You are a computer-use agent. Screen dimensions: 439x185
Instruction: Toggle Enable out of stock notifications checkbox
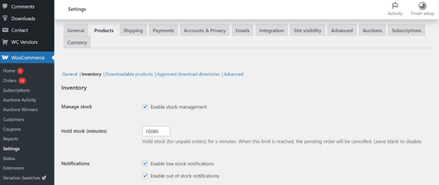[x=145, y=176]
